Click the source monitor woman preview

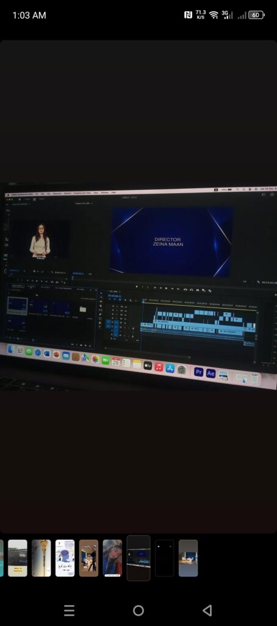(x=40, y=240)
